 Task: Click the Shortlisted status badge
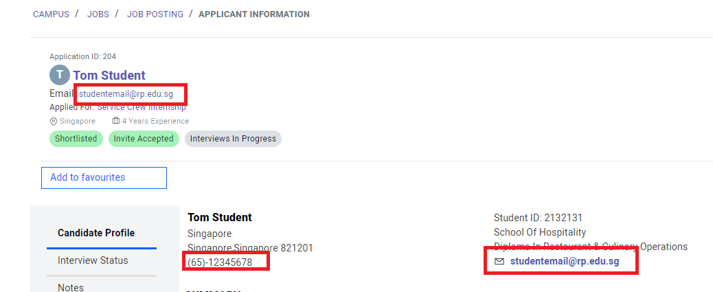[76, 139]
